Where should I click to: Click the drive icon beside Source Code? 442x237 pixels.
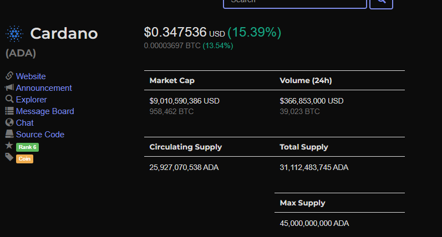(x=9, y=134)
